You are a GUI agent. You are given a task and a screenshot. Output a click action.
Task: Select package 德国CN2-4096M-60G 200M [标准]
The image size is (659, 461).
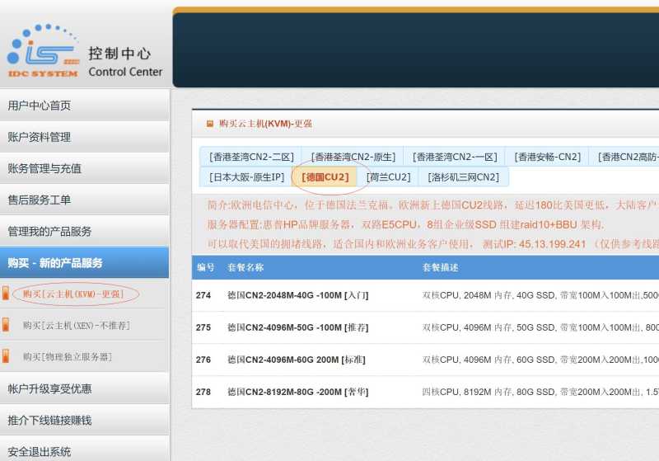pos(297,360)
